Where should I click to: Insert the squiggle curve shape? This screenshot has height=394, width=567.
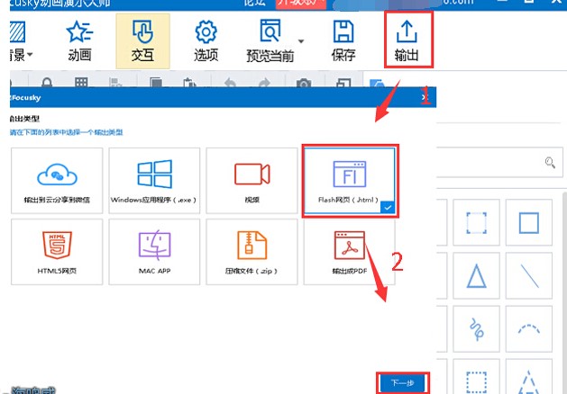[x=476, y=329]
